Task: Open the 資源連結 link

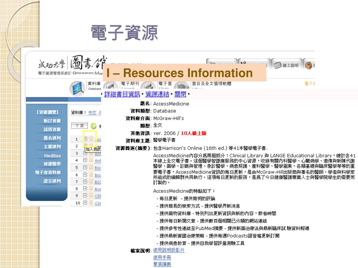Action: [x=157, y=94]
